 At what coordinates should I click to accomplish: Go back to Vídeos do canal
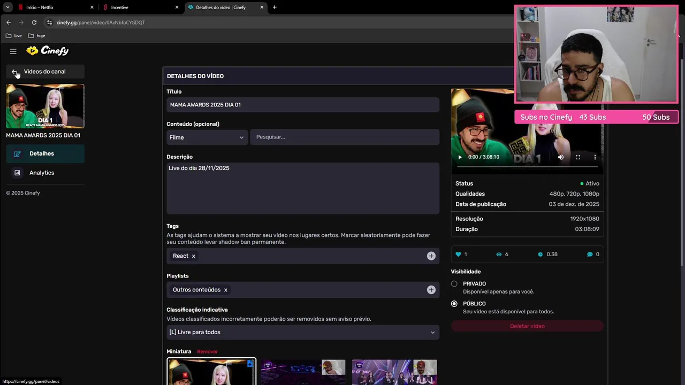coord(45,72)
